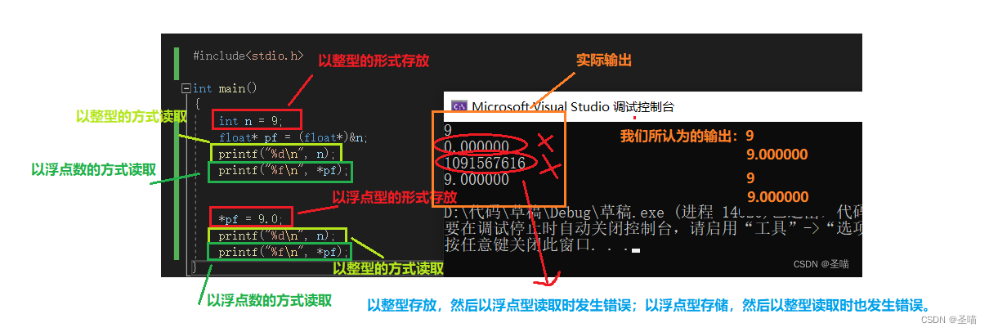The height and width of the screenshot is (332, 989).
Task: Place cursor on the int n = 9; line
Action: tap(252, 121)
